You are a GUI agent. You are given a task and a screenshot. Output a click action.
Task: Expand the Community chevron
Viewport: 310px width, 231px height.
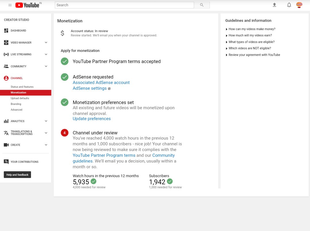coord(46,66)
